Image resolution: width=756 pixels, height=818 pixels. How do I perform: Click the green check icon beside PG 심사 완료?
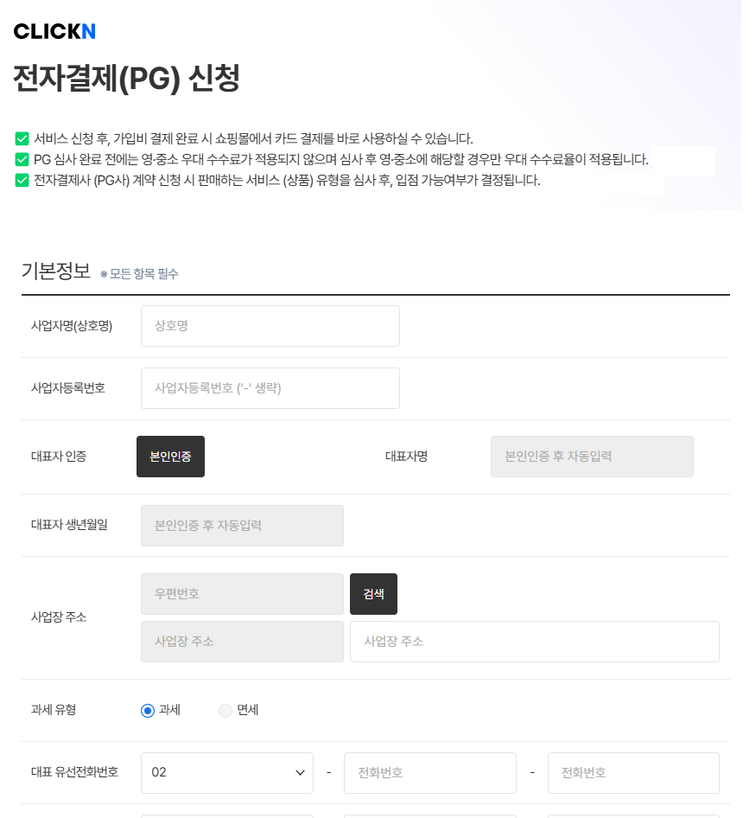coord(22,159)
